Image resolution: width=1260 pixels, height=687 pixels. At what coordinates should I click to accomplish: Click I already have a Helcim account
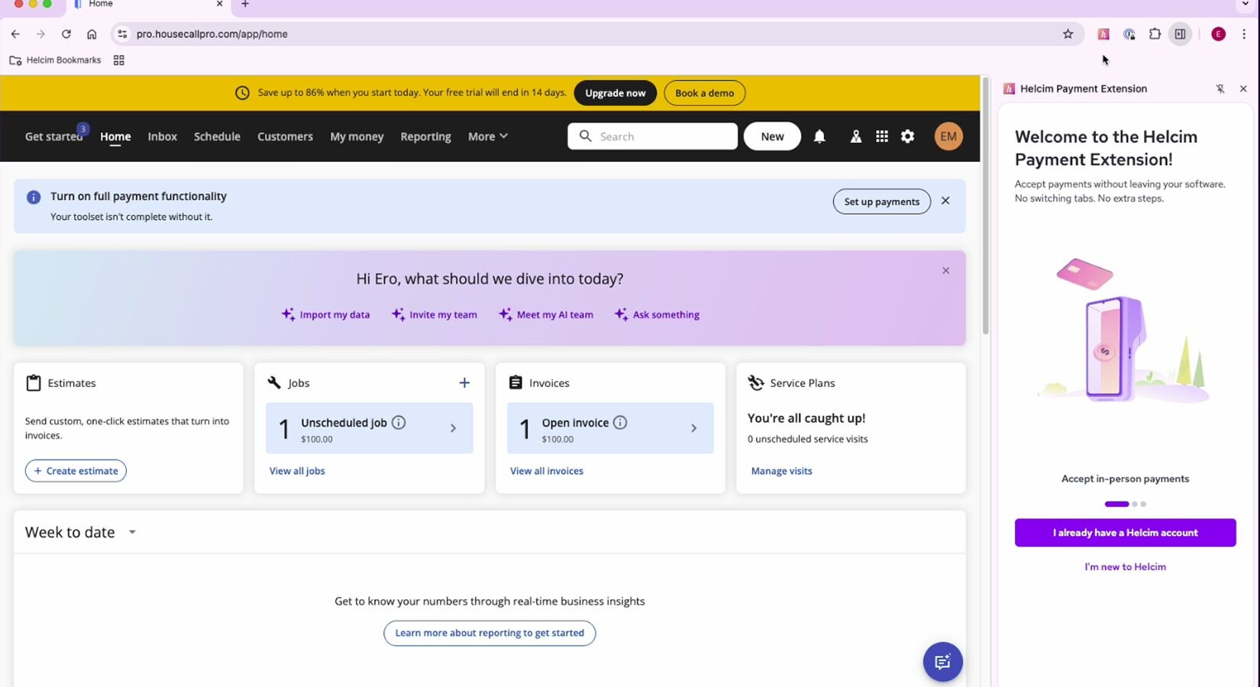click(1125, 533)
